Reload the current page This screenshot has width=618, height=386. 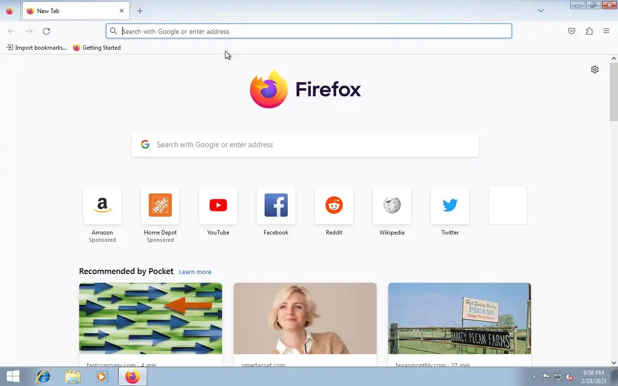(46, 31)
